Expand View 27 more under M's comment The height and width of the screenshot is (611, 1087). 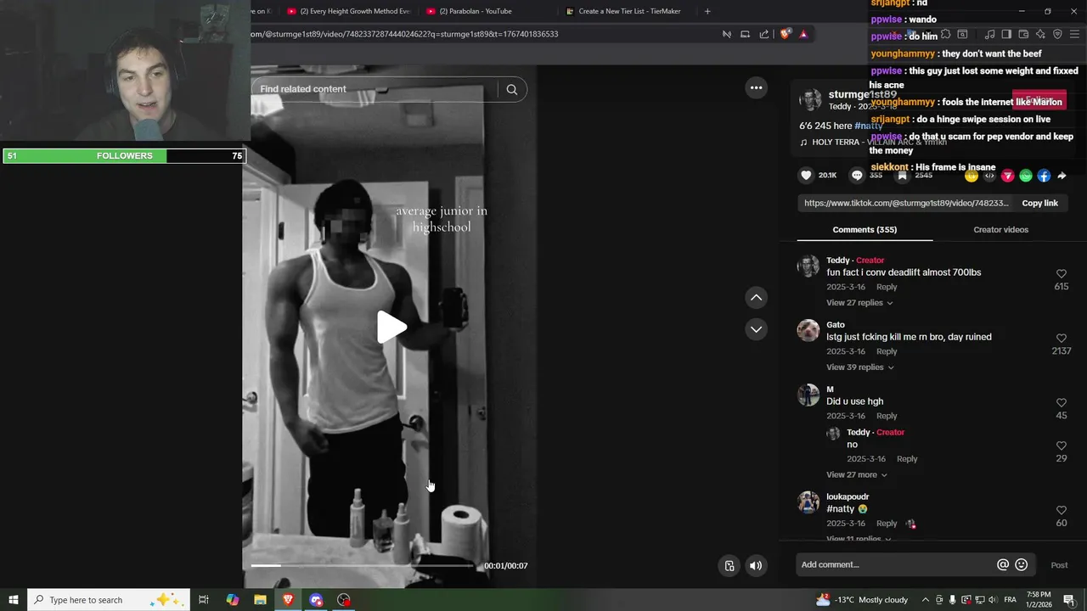[x=857, y=475]
